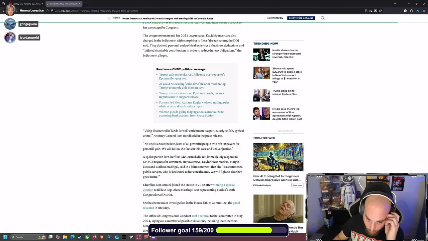Click the FROM THE WEB heading
The width and height of the screenshot is (428, 241).
264,138
